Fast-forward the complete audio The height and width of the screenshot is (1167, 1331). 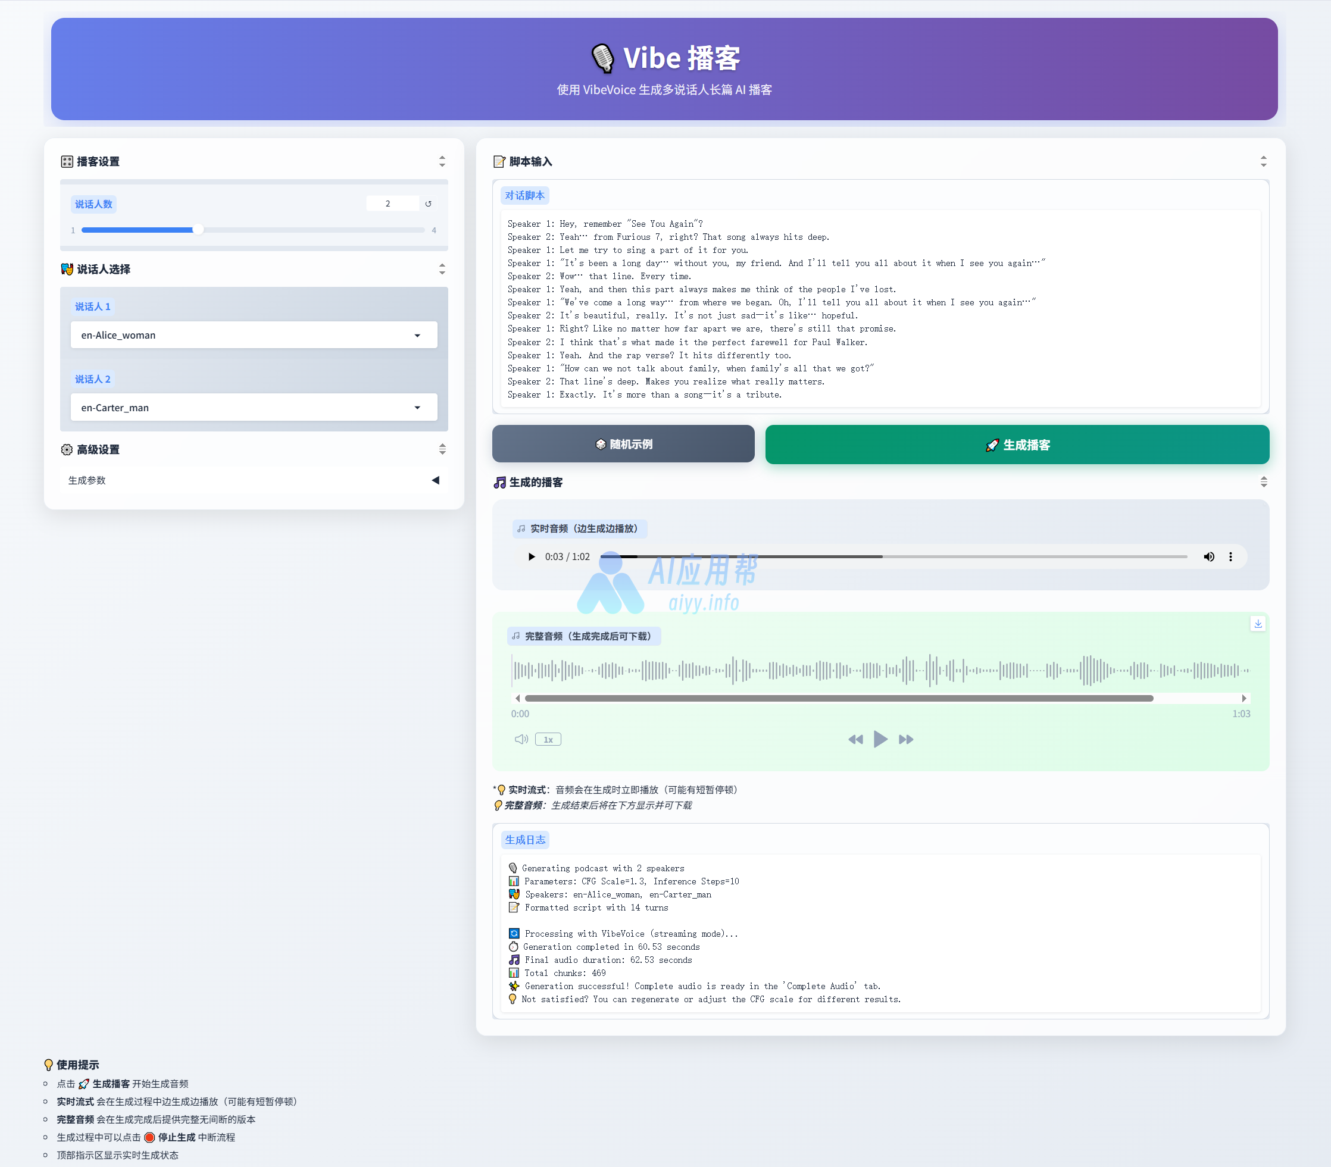(906, 739)
